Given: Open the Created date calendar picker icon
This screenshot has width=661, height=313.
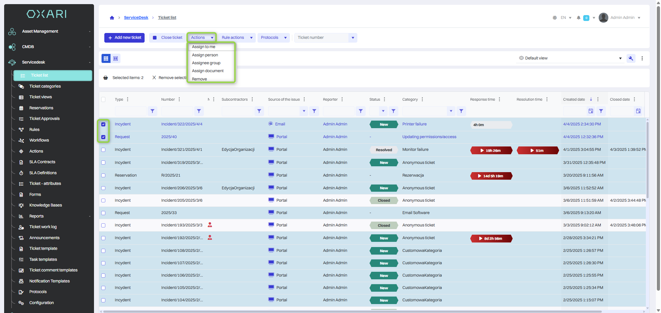Looking at the screenshot, I should coord(591,111).
